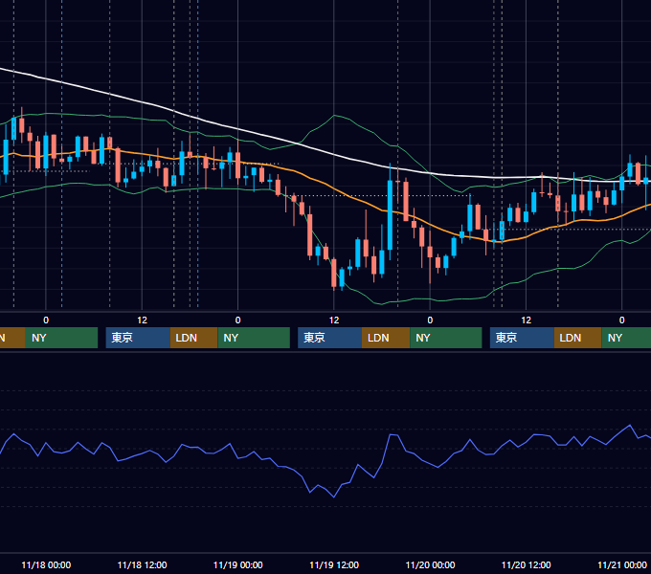651x574 pixels.
Task: Click the 11/20 12:00 date label
Action: point(526,564)
